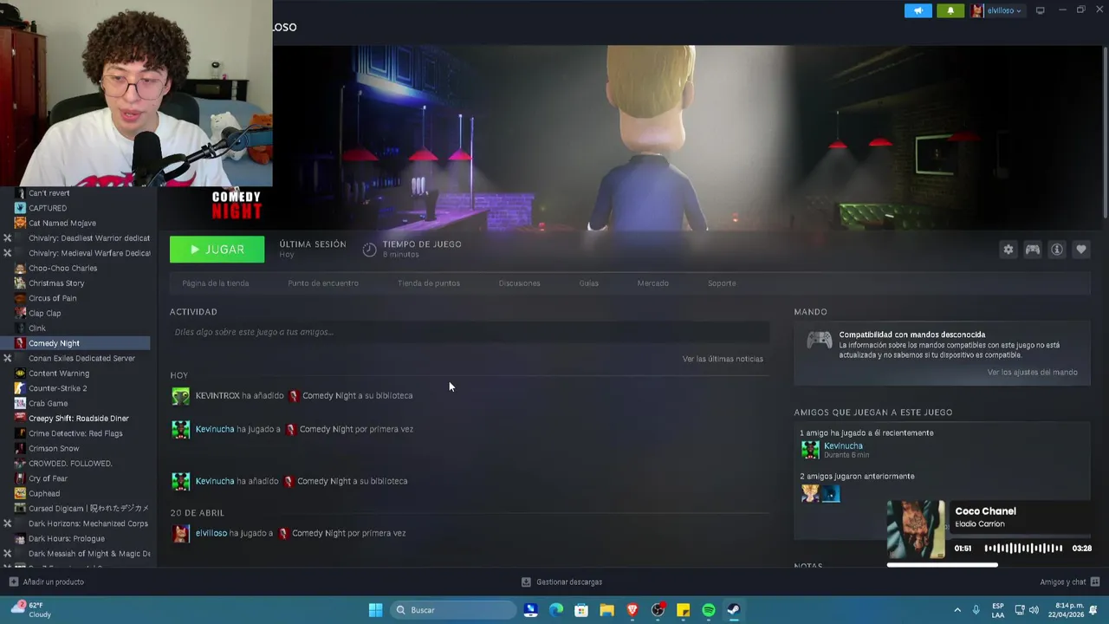
Task: Open Microsoft Edge from taskbar
Action: coord(555,610)
